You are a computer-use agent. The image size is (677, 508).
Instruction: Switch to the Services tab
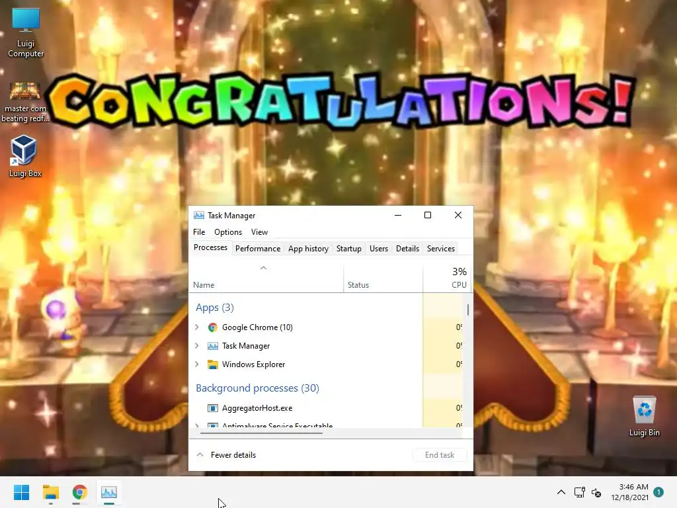(x=441, y=249)
